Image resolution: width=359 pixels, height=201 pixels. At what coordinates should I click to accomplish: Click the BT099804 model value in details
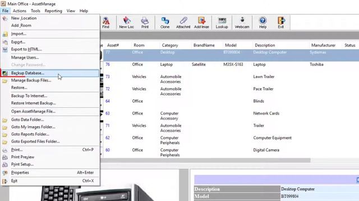289,196
